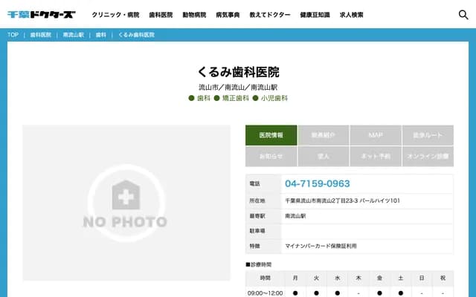Screen dimensions: 476x297
Task: Go to the 歯科医院 breadcrumb link
Action: point(41,35)
